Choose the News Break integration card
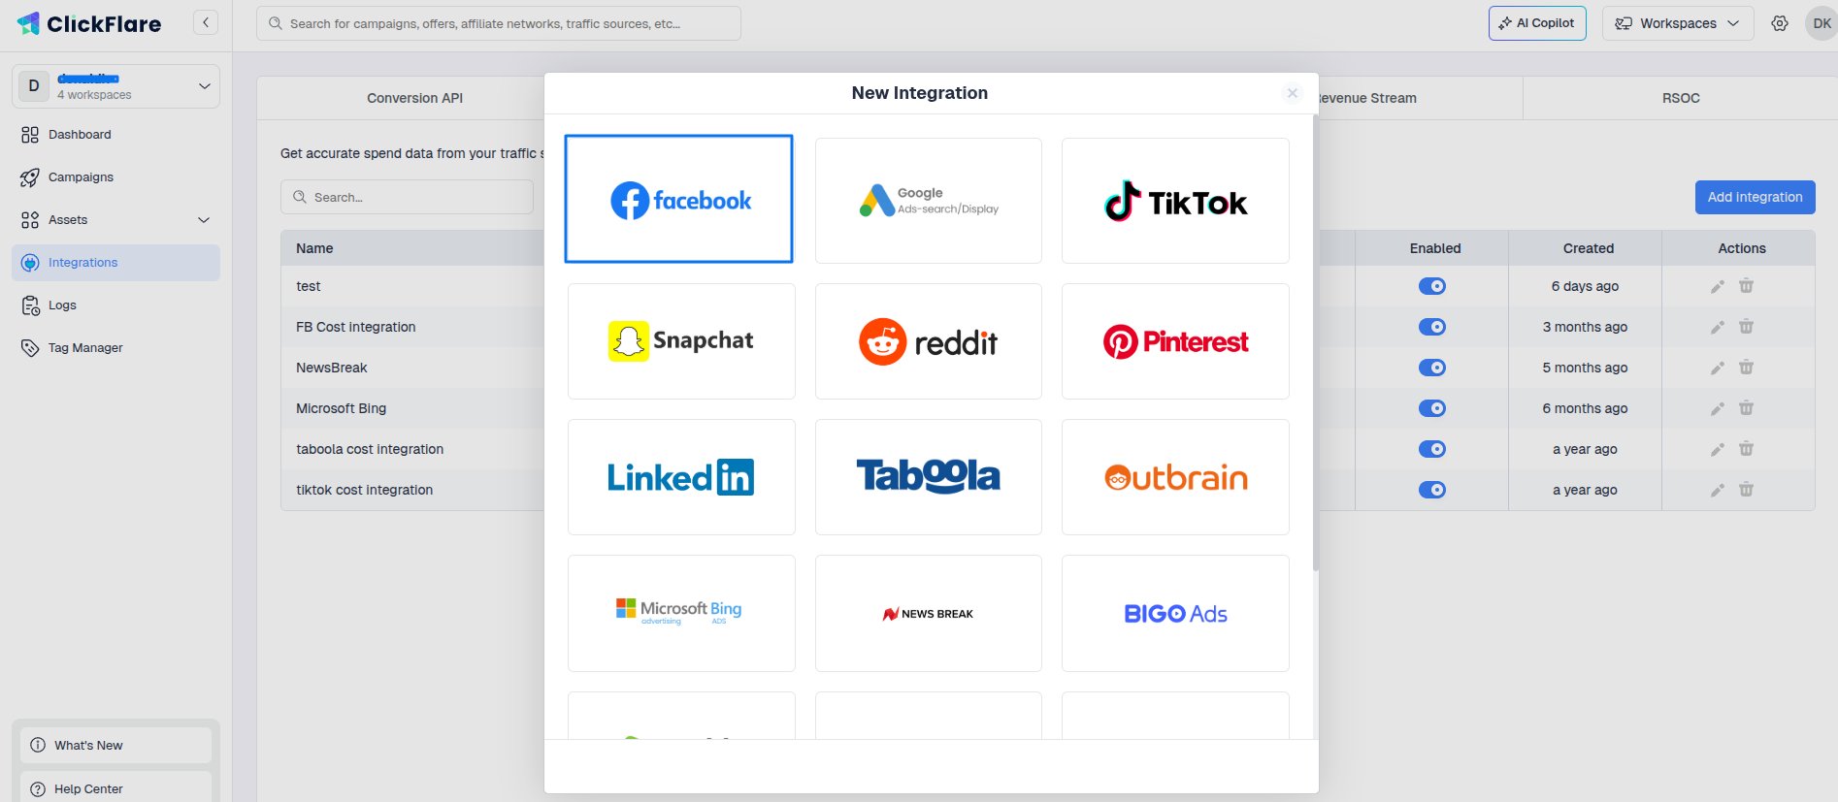Image resolution: width=1838 pixels, height=802 pixels. [x=928, y=613]
